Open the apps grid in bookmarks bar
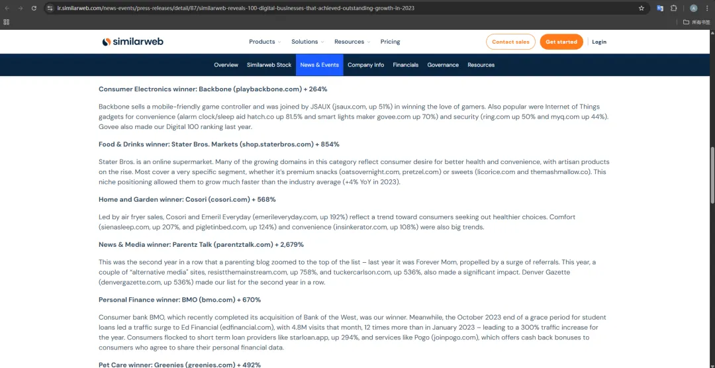This screenshot has height=368, width=715. (x=7, y=22)
